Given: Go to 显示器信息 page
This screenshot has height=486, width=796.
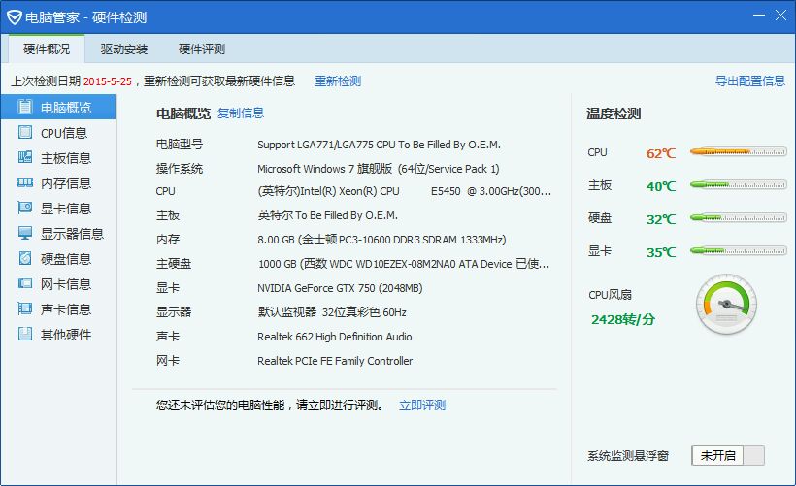Looking at the screenshot, I should tap(58, 234).
